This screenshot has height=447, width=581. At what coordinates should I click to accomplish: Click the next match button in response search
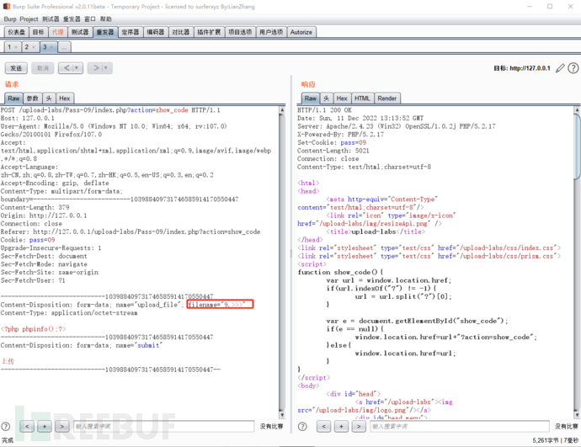point(358,427)
